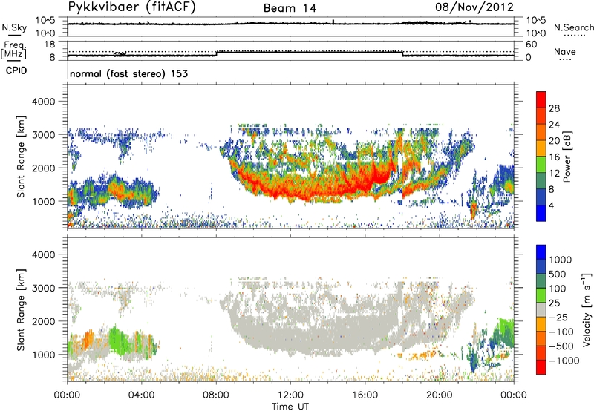Select the 16 tick on Power color bar
The width and height of the screenshot is (594, 411).
[554, 157]
